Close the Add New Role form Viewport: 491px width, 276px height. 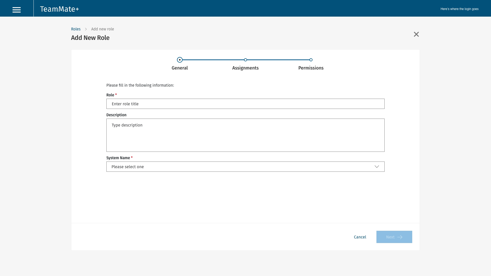[416, 34]
